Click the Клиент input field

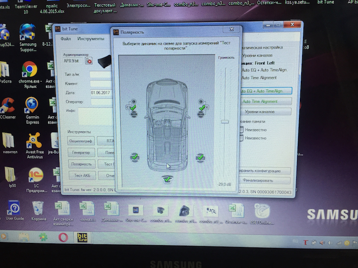click(x=102, y=84)
